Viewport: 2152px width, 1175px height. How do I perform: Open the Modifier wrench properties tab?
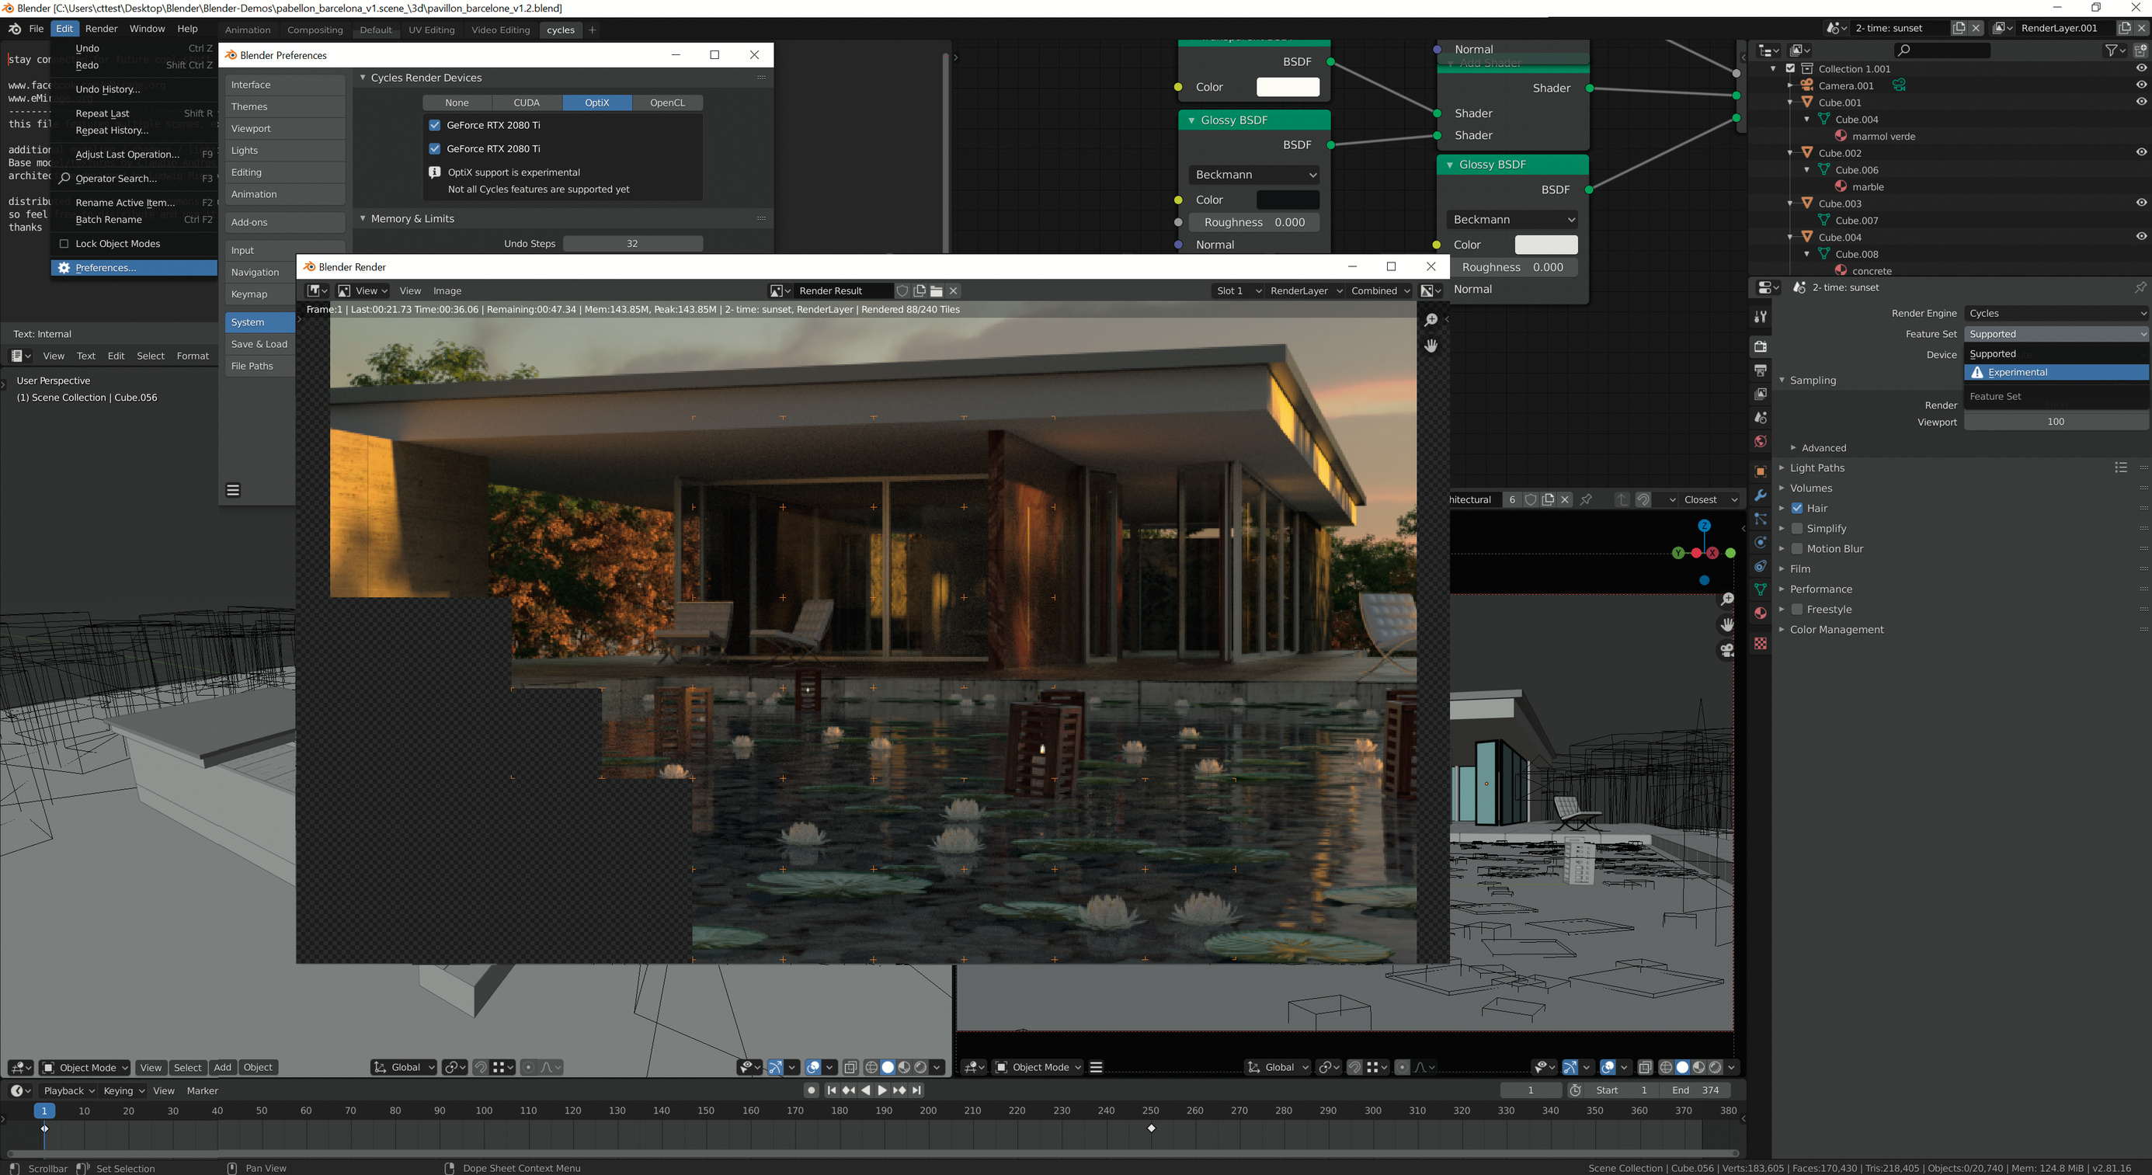coord(1760,495)
